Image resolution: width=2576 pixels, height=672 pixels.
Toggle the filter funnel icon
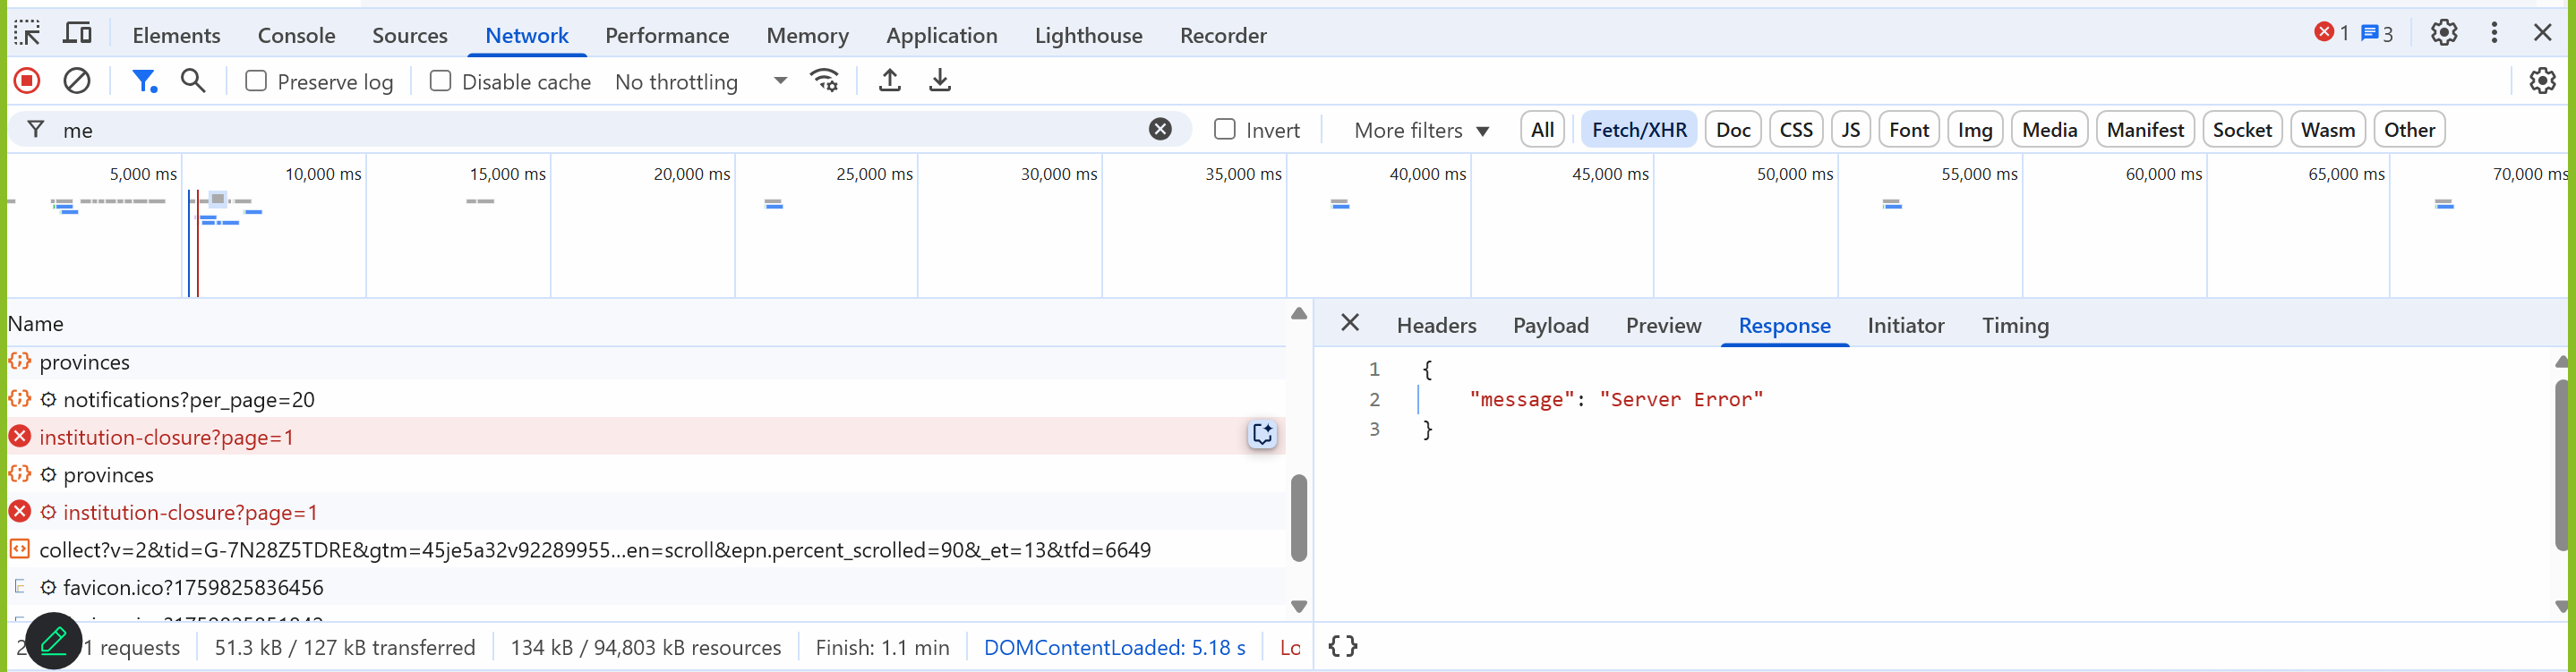pos(145,81)
